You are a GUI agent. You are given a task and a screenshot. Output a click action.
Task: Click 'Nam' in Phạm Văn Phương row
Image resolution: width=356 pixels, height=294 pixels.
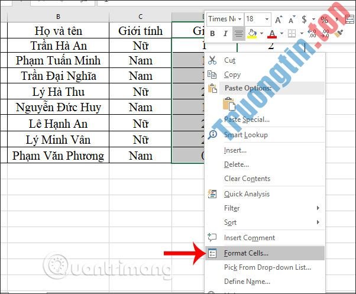pyautogui.click(x=140, y=156)
